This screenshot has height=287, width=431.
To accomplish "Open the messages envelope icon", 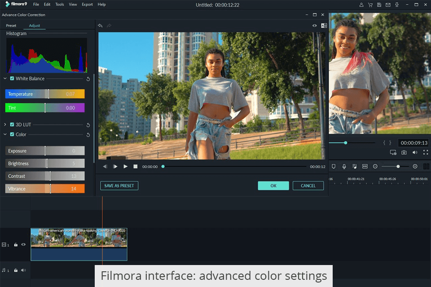I will click(x=388, y=4).
